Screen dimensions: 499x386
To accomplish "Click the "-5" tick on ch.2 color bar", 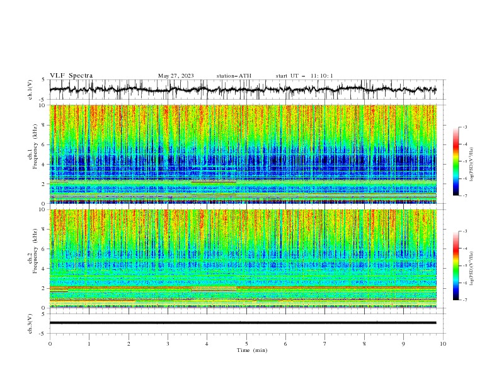I will [x=464, y=266].
